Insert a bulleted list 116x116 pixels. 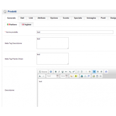point(82,72)
